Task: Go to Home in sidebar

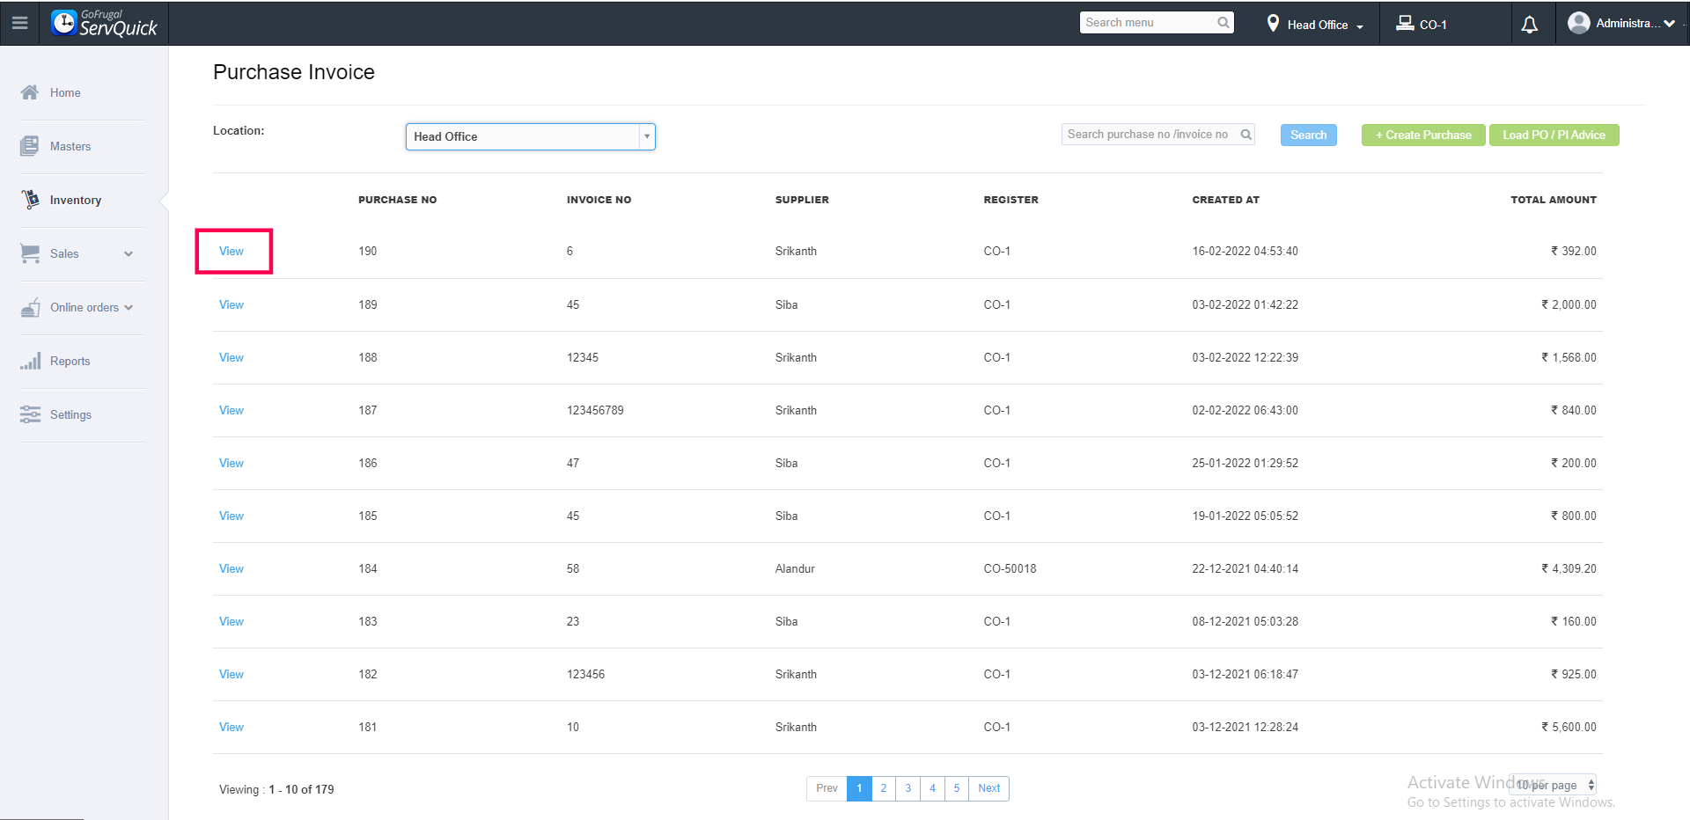Action: [x=65, y=92]
